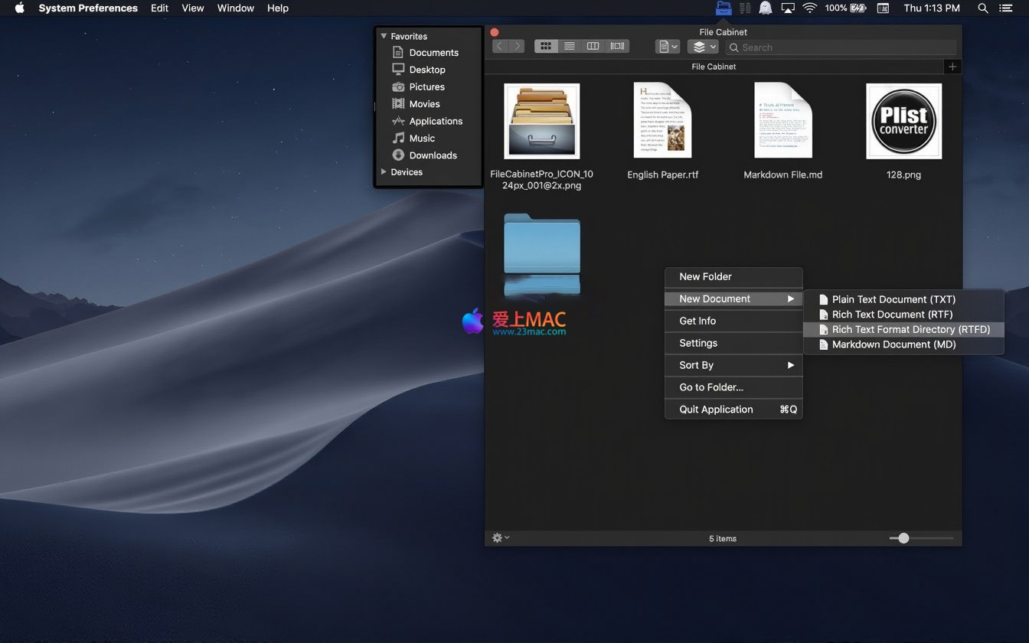
Task: Switch to list view
Action: tap(570, 46)
